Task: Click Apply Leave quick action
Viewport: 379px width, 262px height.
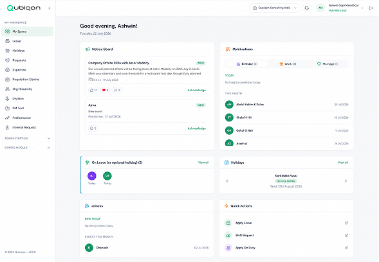Action: (286, 223)
